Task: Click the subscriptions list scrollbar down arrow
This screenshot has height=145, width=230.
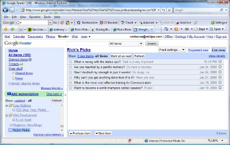Action: (x=62, y=130)
